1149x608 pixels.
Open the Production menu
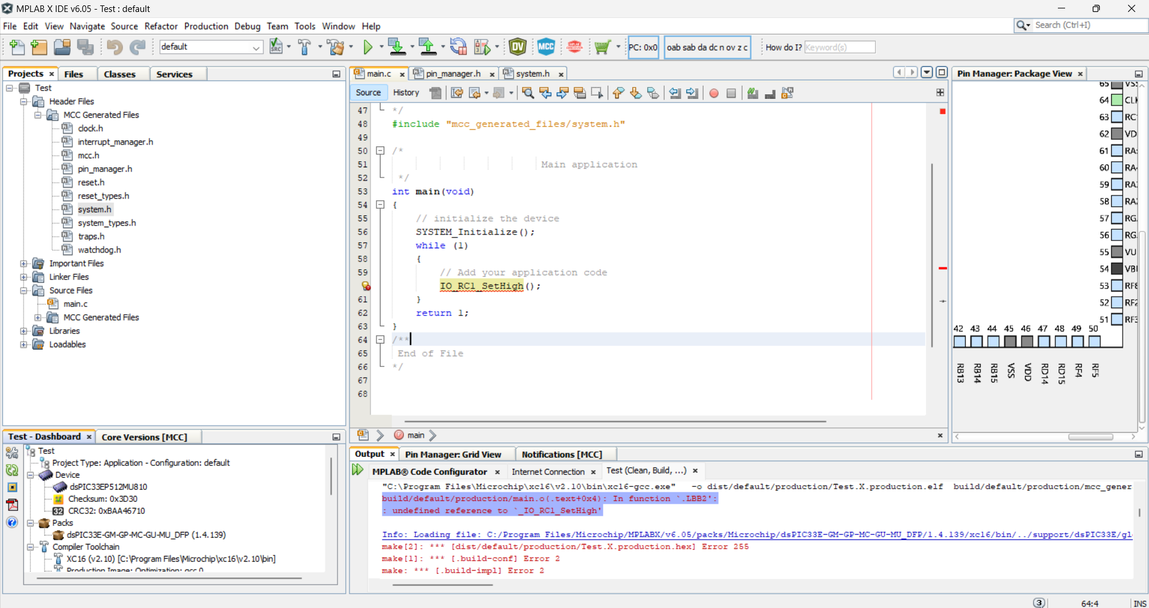tap(206, 26)
